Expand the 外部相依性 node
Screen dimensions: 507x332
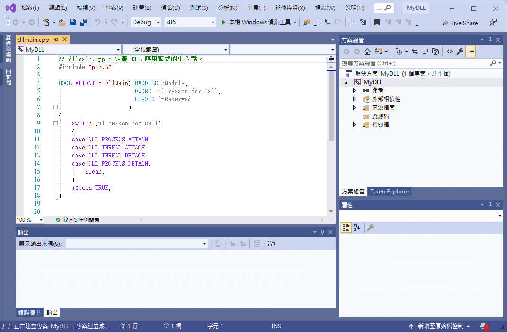354,99
